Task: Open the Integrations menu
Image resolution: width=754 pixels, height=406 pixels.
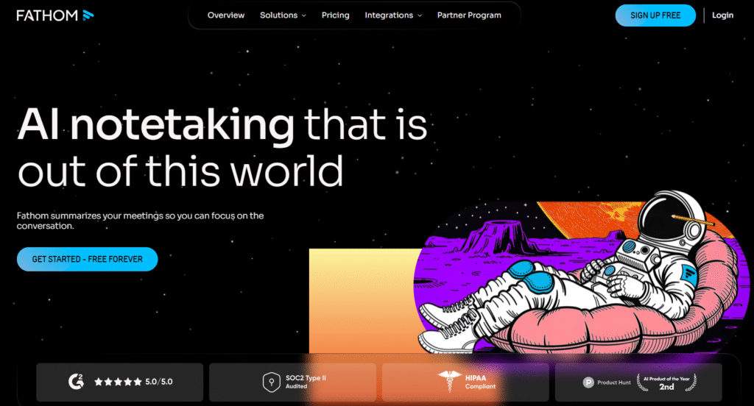Action: point(393,15)
